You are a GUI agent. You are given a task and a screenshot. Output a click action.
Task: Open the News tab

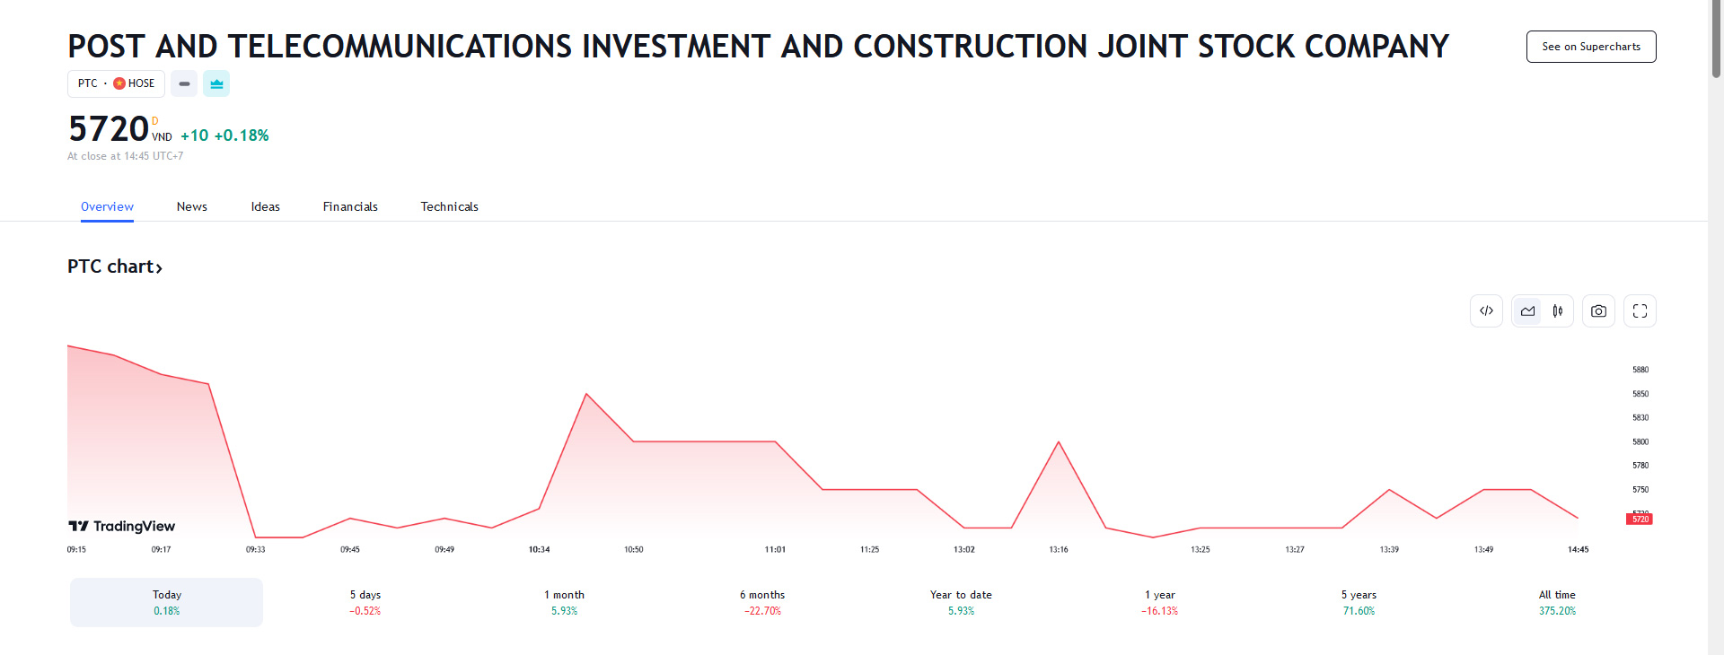point(192,206)
